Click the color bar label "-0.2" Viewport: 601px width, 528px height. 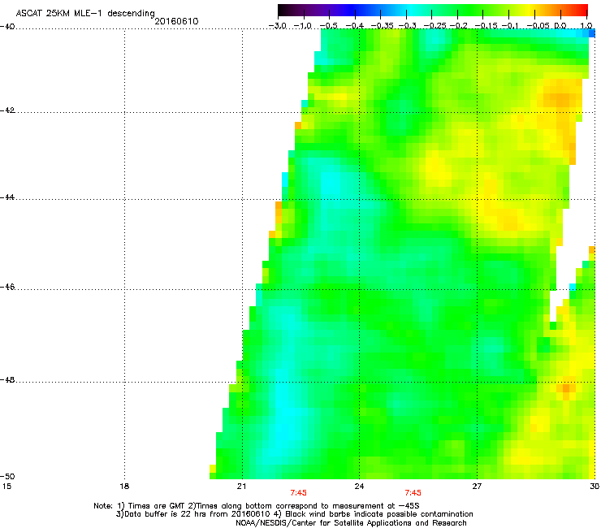click(458, 26)
